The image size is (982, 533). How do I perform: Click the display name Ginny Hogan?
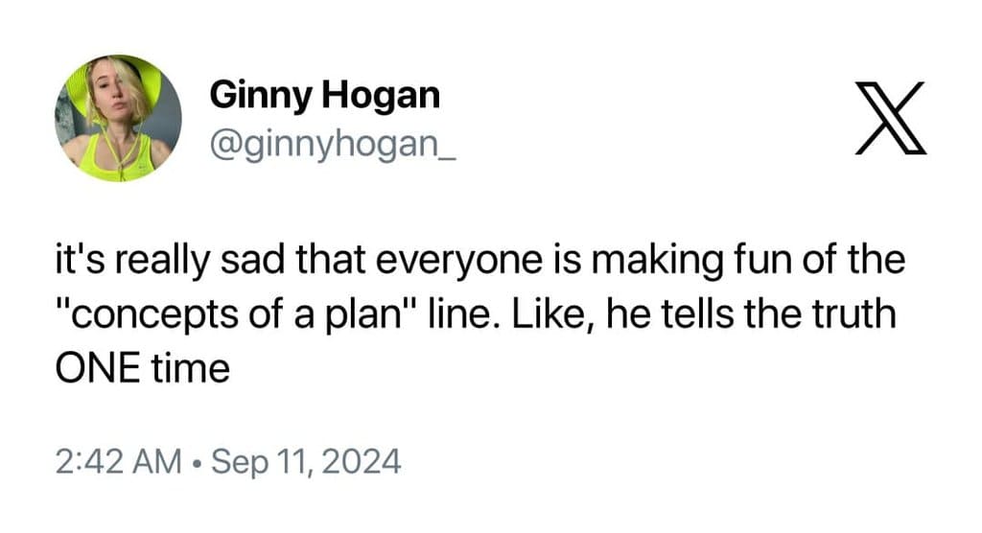coord(324,95)
